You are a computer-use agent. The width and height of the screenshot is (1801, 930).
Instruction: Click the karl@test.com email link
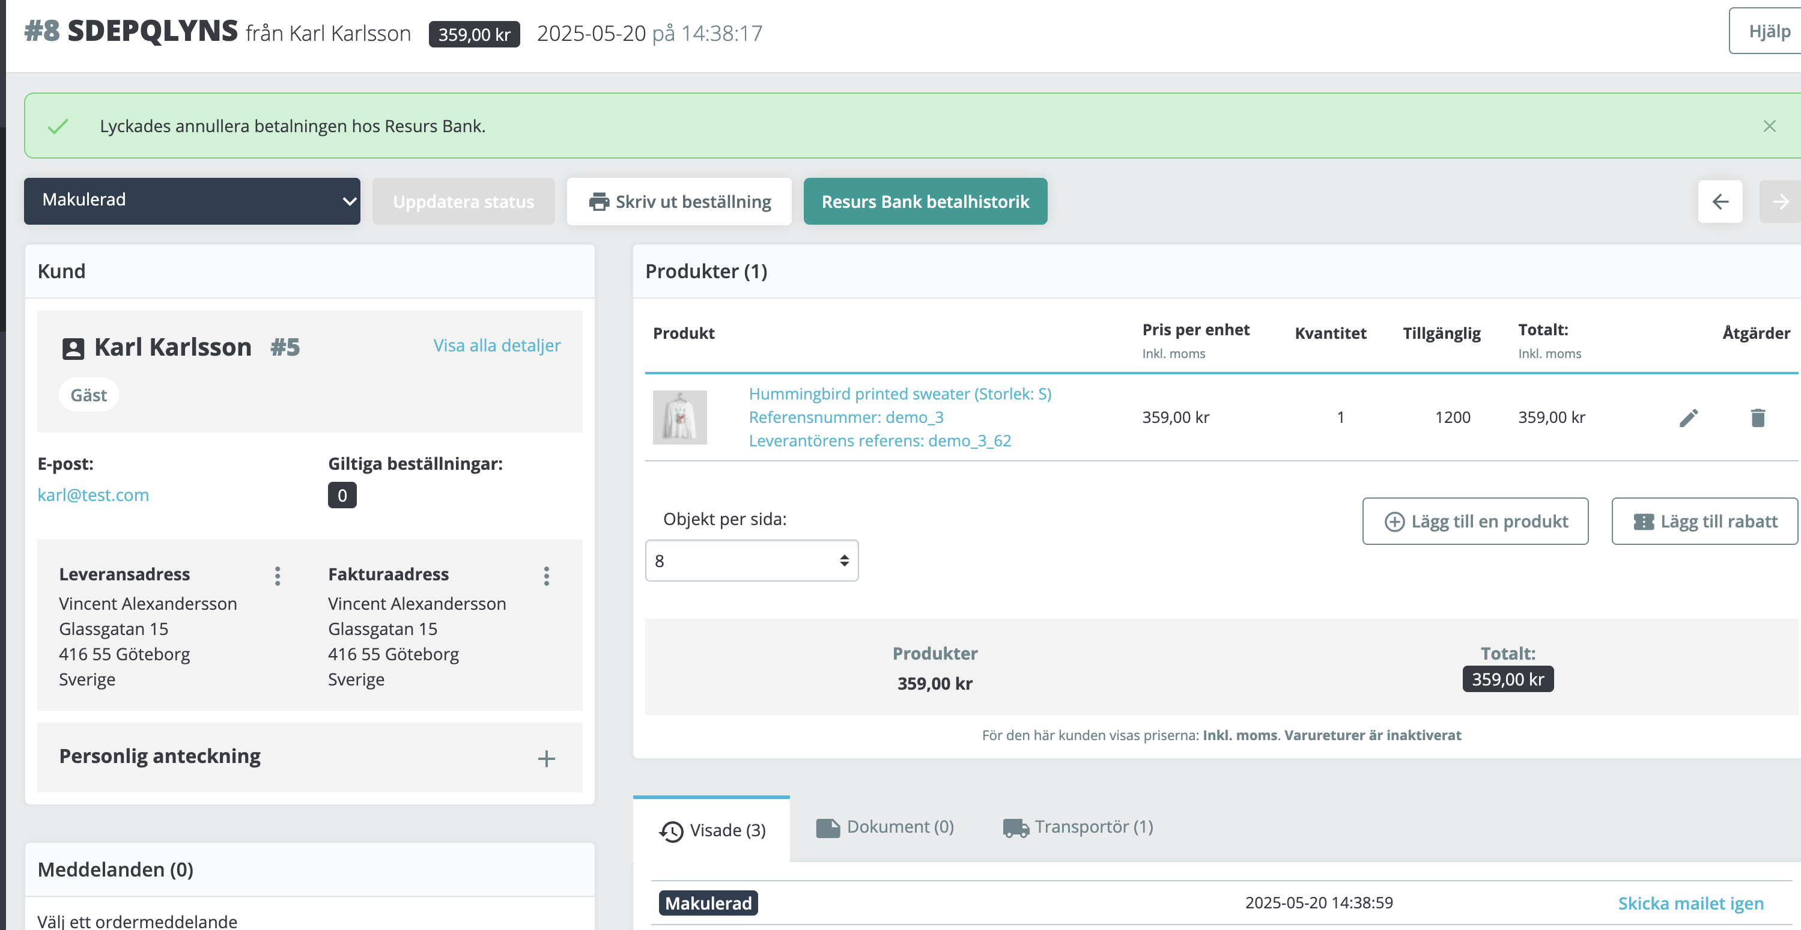(x=93, y=495)
